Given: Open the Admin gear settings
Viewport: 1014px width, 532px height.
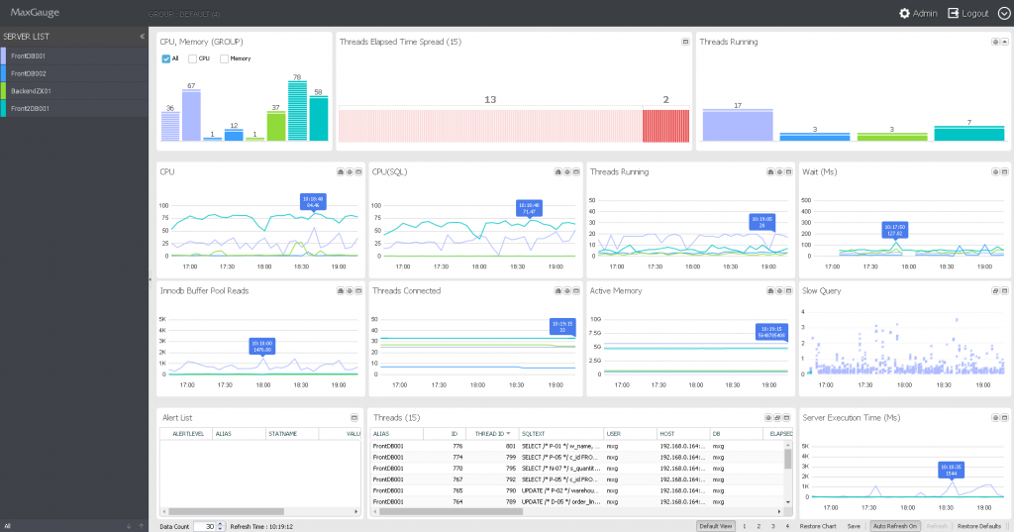Looking at the screenshot, I should tap(904, 13).
